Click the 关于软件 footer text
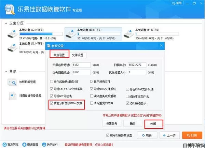Screen dimensions: 205x148 pos(52,145)
